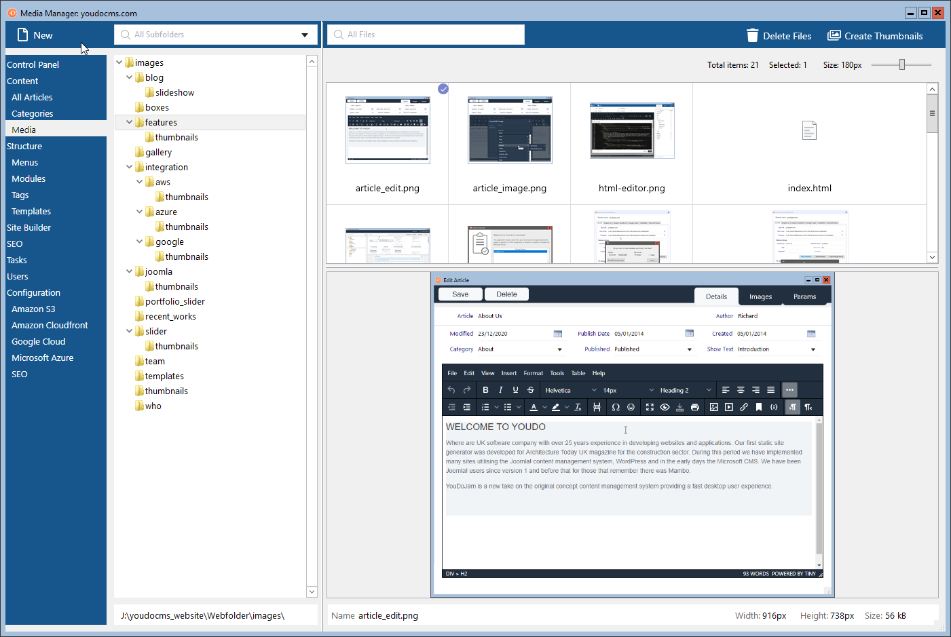Screen dimensions: 951x637
Task: Go to Templates in the sidebar menu
Action: pyautogui.click(x=31, y=211)
